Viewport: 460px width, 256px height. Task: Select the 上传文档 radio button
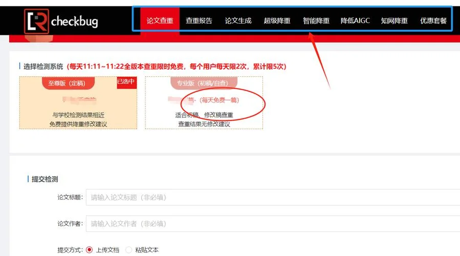89,250
